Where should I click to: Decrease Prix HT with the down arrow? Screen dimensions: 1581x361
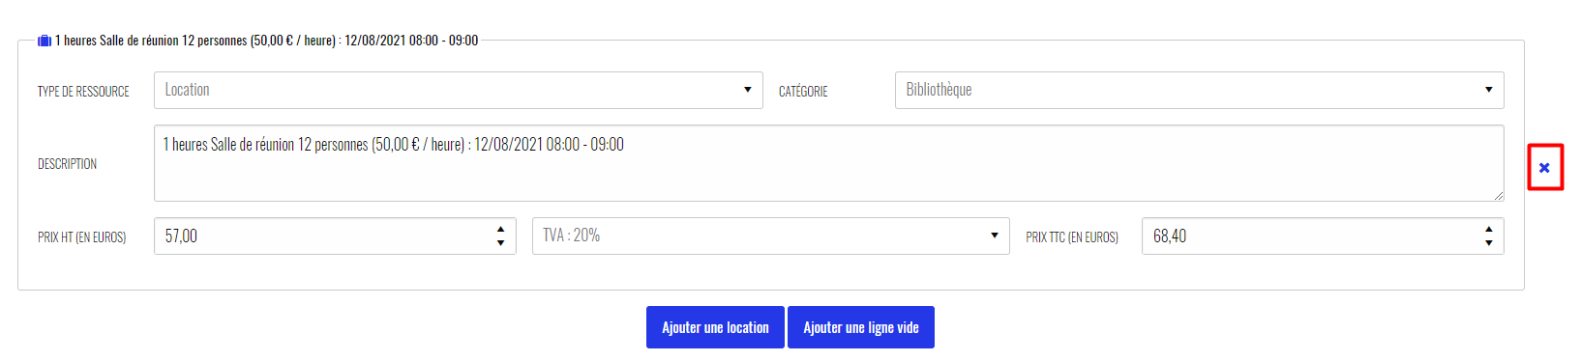click(x=500, y=242)
